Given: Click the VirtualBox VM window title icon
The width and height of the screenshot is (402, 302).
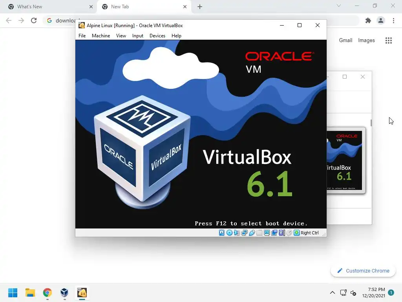Looking at the screenshot, I should [82, 25].
